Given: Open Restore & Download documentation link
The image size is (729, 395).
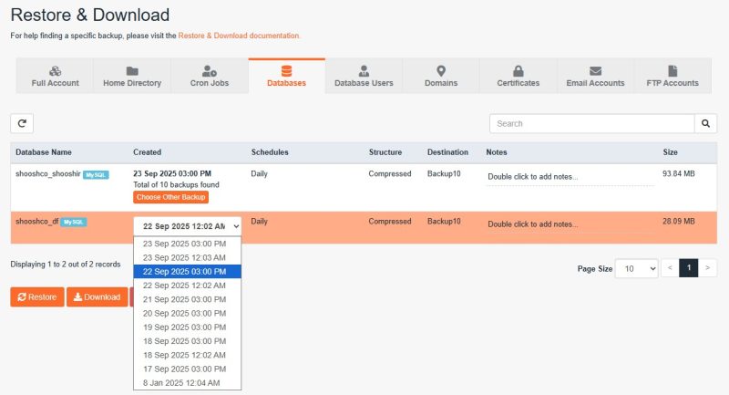Looking at the screenshot, I should pos(239,36).
